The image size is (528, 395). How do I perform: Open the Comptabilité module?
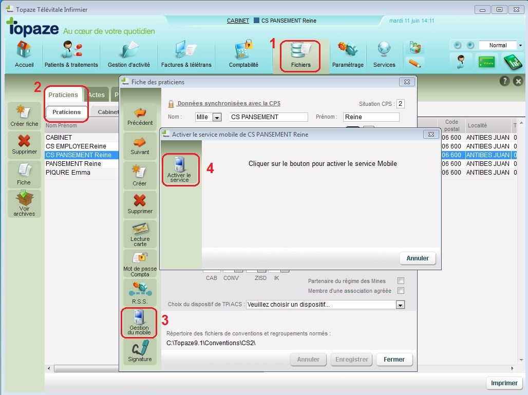(x=243, y=54)
